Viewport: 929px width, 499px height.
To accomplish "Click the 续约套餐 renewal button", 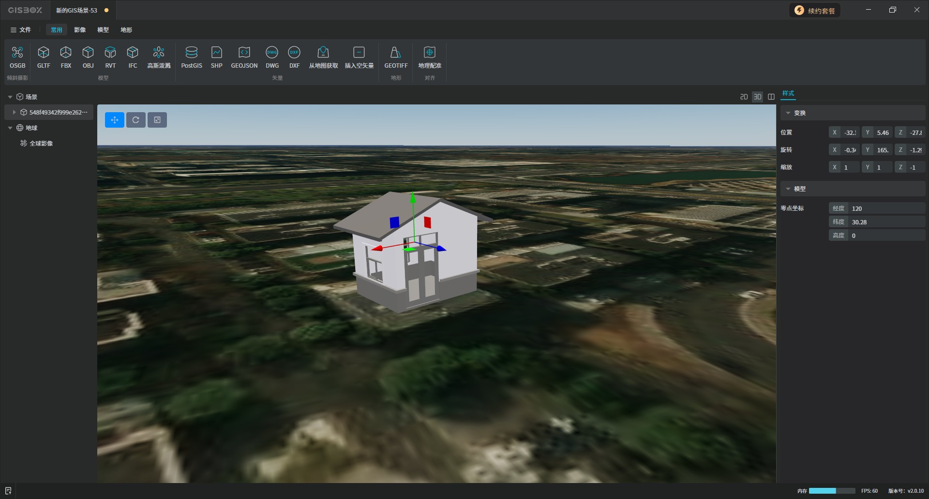I will click(x=815, y=11).
